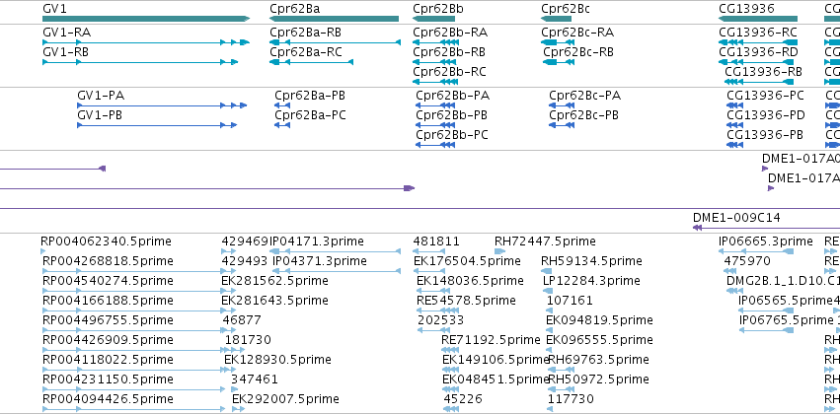Click the Cpr62Ba-PC protein label
Image resolution: width=840 pixels, height=414 pixels.
(x=310, y=115)
